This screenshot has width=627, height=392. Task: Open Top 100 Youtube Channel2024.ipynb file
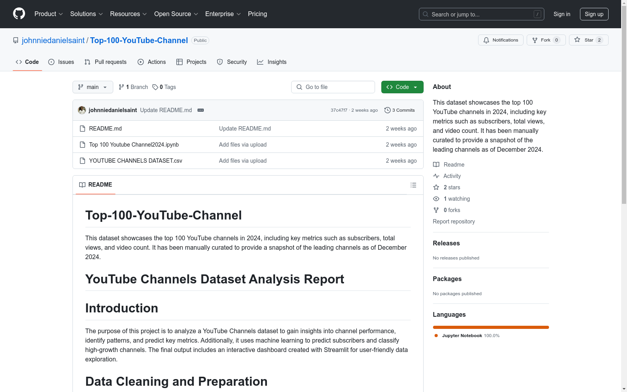[x=134, y=145]
